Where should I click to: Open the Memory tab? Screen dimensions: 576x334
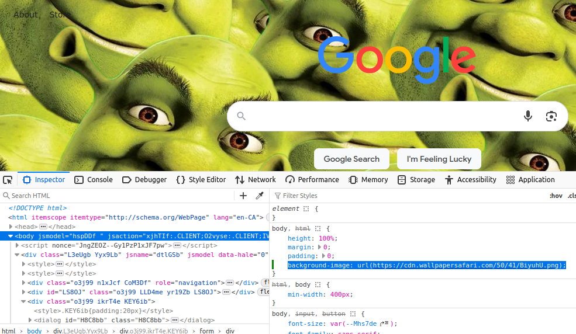click(368, 180)
